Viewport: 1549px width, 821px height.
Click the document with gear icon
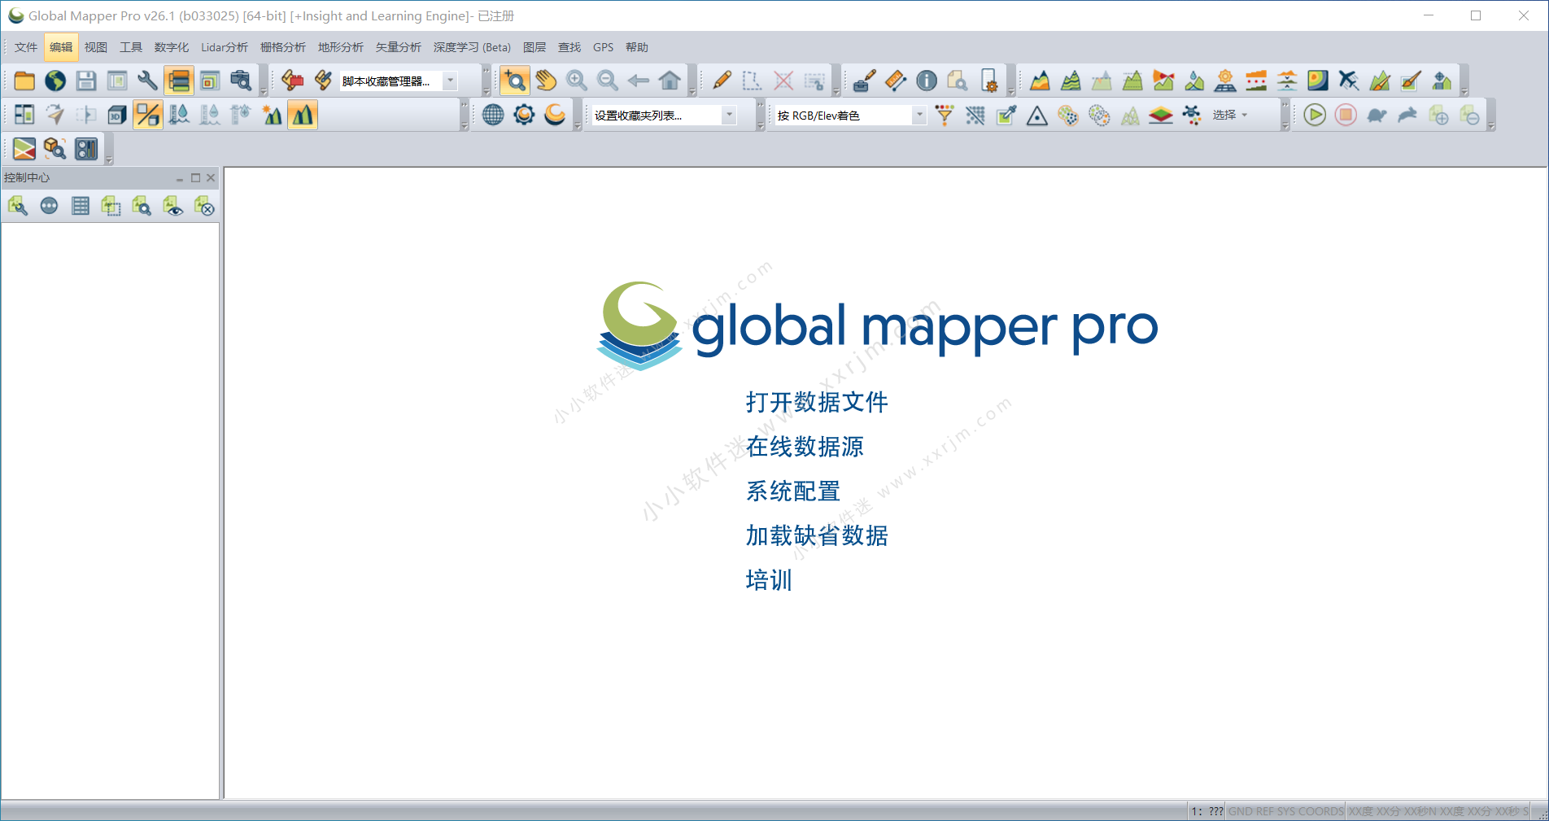[988, 81]
